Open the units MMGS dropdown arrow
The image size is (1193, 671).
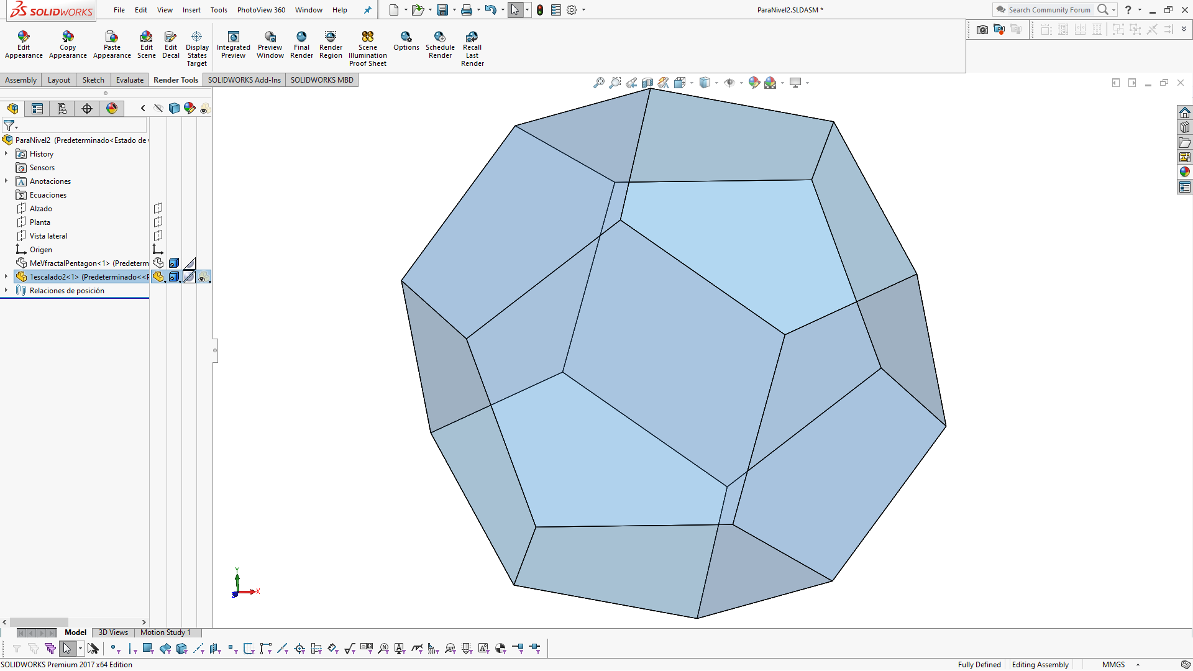(1138, 665)
